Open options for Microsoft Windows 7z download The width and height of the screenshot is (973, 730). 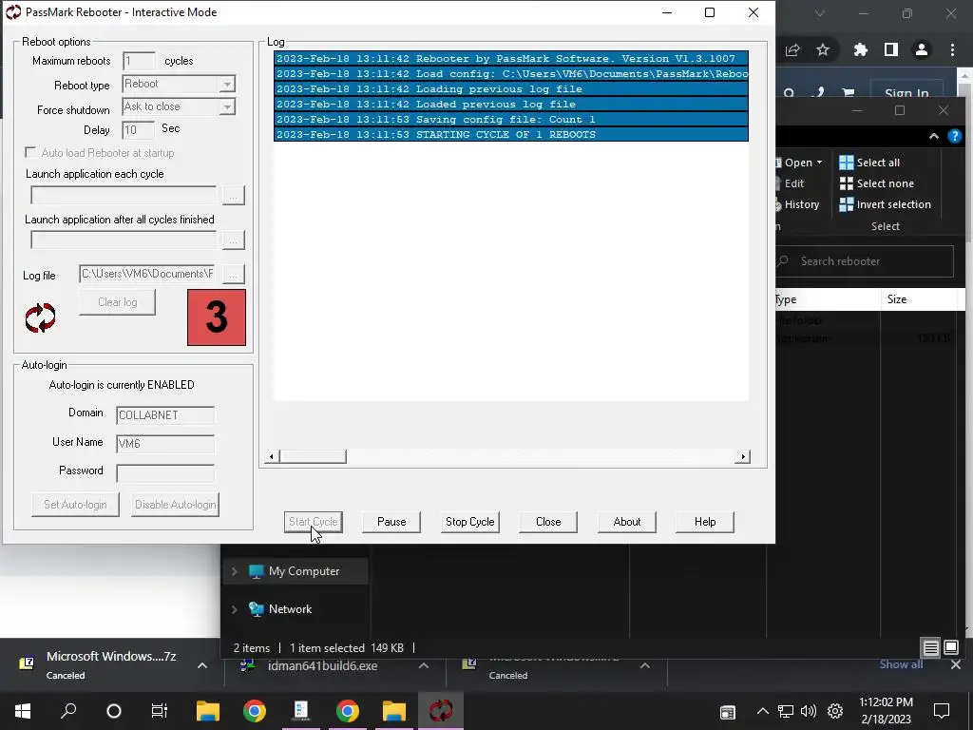coord(202,665)
